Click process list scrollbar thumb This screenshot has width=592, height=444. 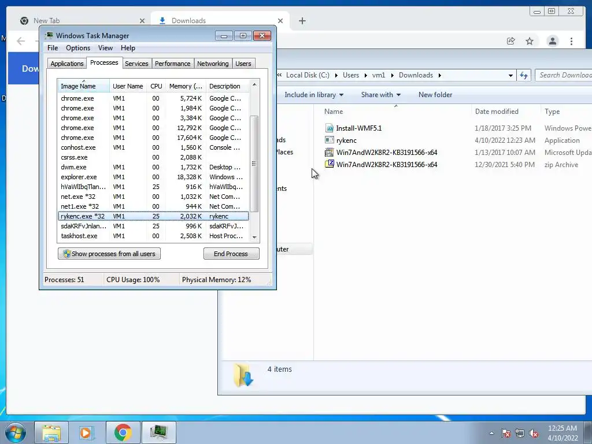pos(254,164)
